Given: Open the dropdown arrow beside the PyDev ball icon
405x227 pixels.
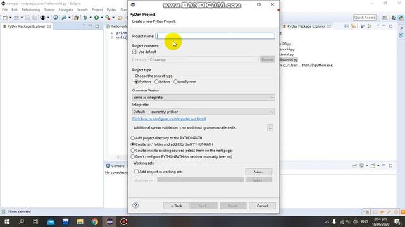Looking at the screenshot, I should click(x=48, y=18).
